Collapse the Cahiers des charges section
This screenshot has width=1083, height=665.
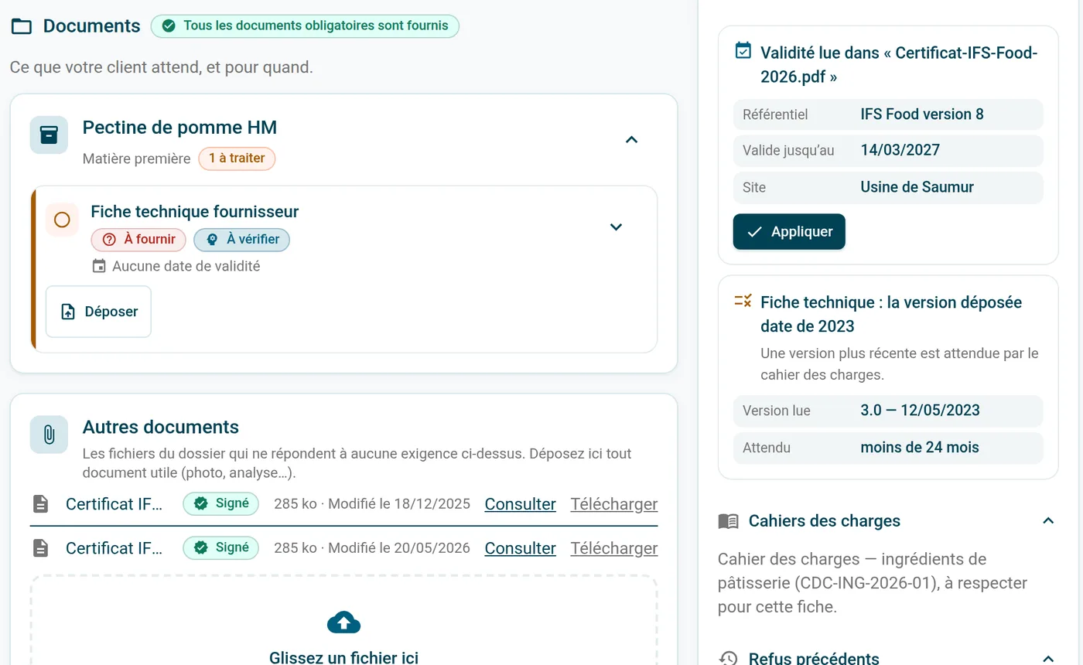click(1048, 520)
